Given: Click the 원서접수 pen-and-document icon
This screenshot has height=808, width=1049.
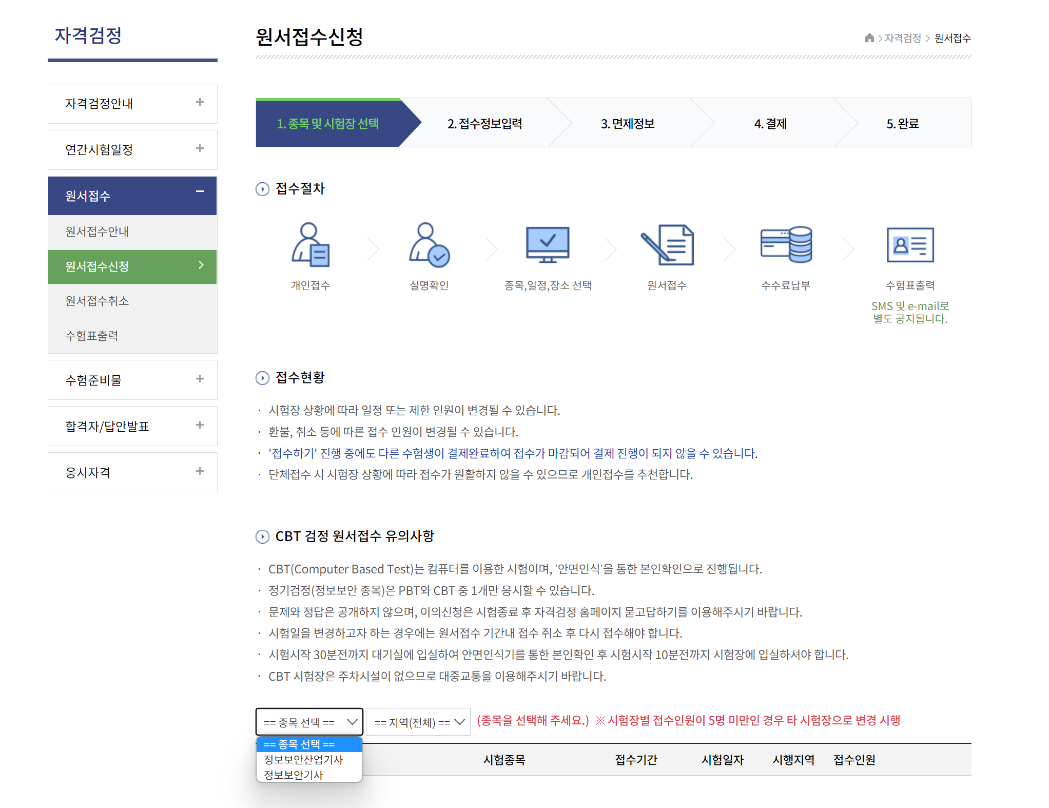Looking at the screenshot, I should [667, 245].
